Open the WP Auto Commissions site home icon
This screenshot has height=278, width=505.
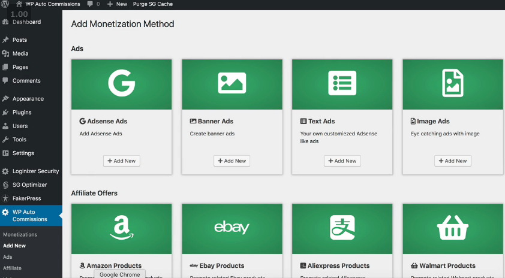click(x=19, y=4)
